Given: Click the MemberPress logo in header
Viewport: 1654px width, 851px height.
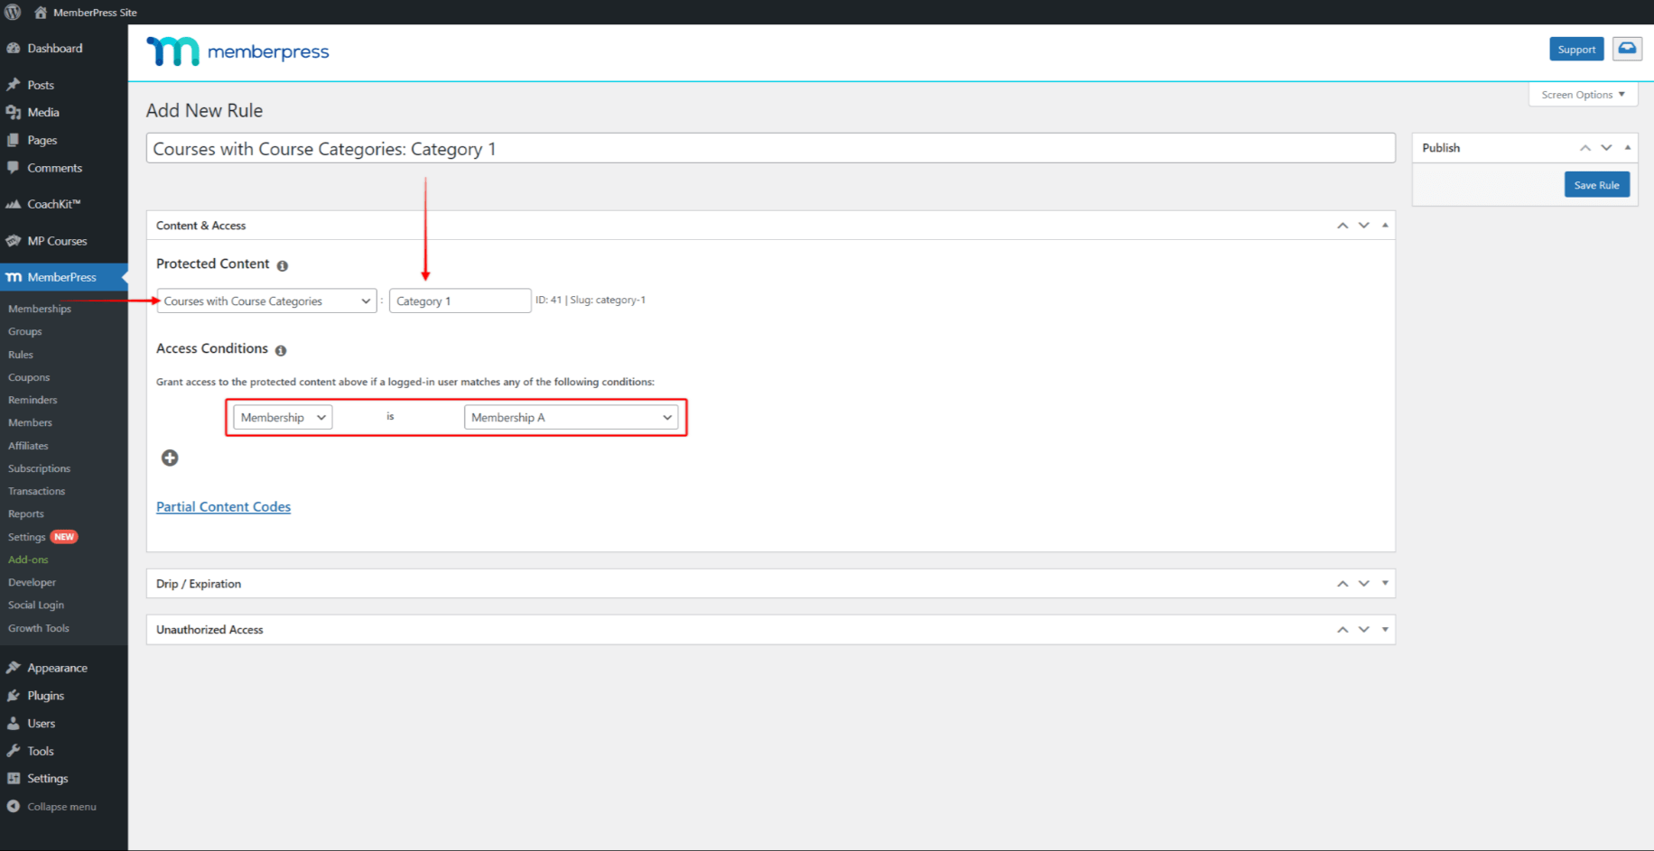Looking at the screenshot, I should 238,51.
